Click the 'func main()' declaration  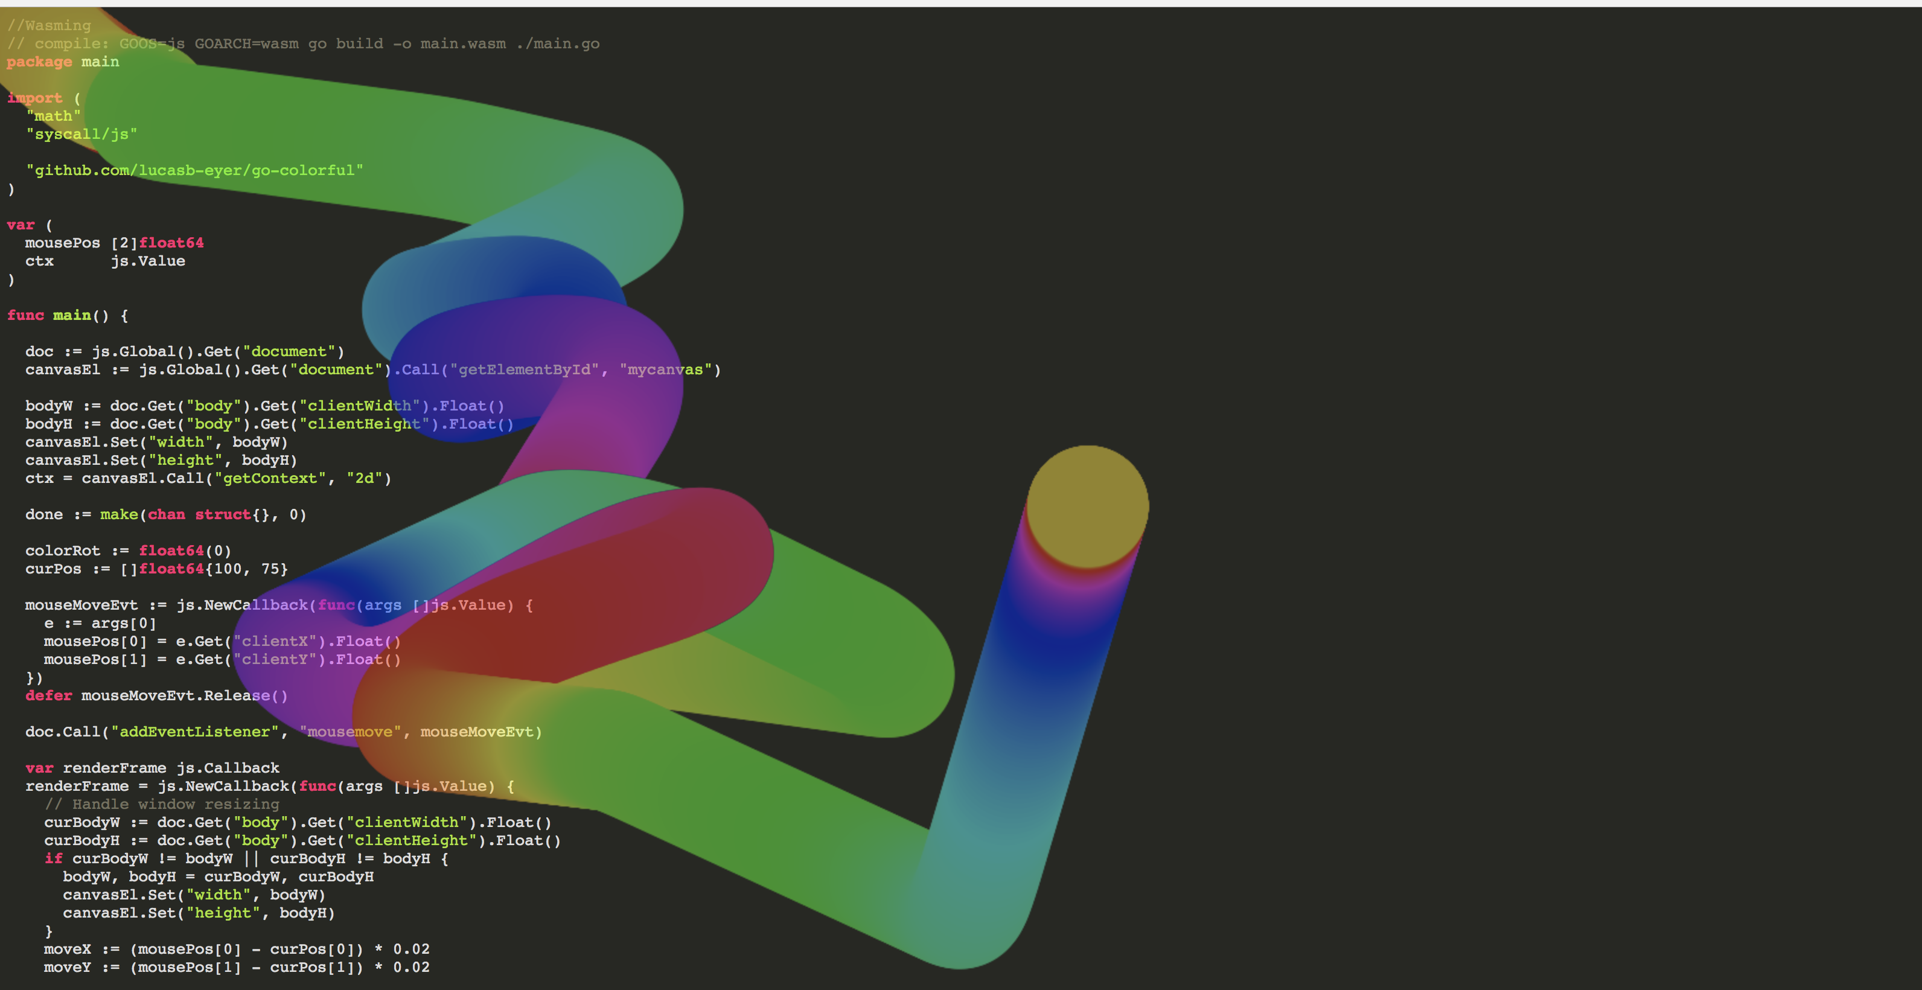[x=67, y=315]
